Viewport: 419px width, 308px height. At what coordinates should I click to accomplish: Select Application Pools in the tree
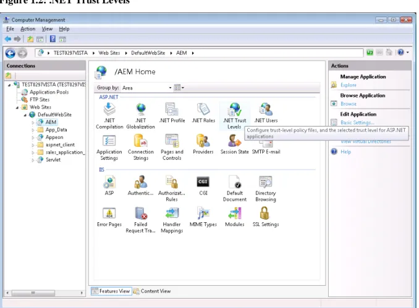point(49,92)
